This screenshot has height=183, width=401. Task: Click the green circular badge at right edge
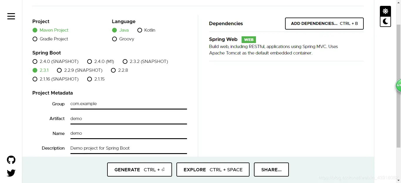click(398, 85)
